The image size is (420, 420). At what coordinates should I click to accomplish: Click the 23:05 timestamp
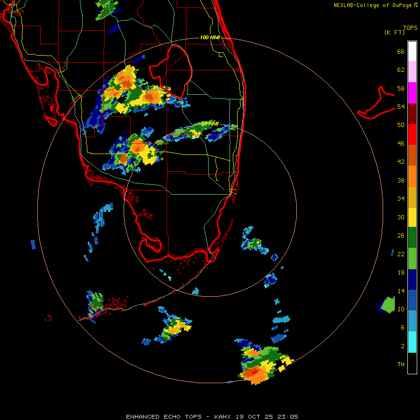coord(287,417)
